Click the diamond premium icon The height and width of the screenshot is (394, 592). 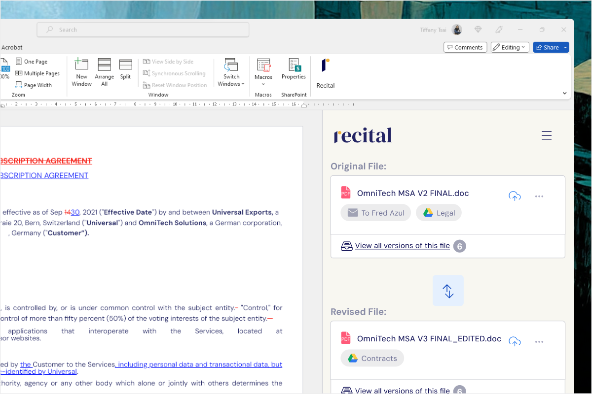pos(478,30)
